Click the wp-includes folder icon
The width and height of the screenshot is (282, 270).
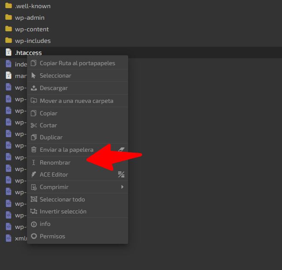[9, 40]
